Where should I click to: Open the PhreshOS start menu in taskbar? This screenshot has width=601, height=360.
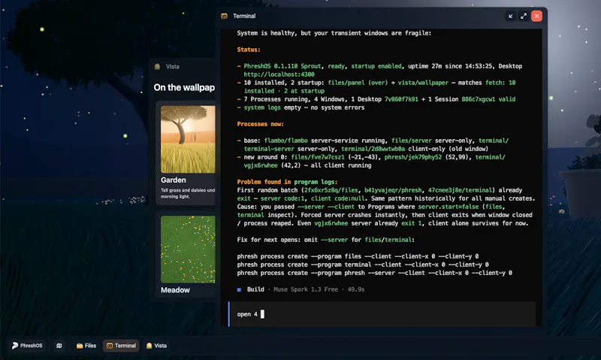pyautogui.click(x=27, y=346)
